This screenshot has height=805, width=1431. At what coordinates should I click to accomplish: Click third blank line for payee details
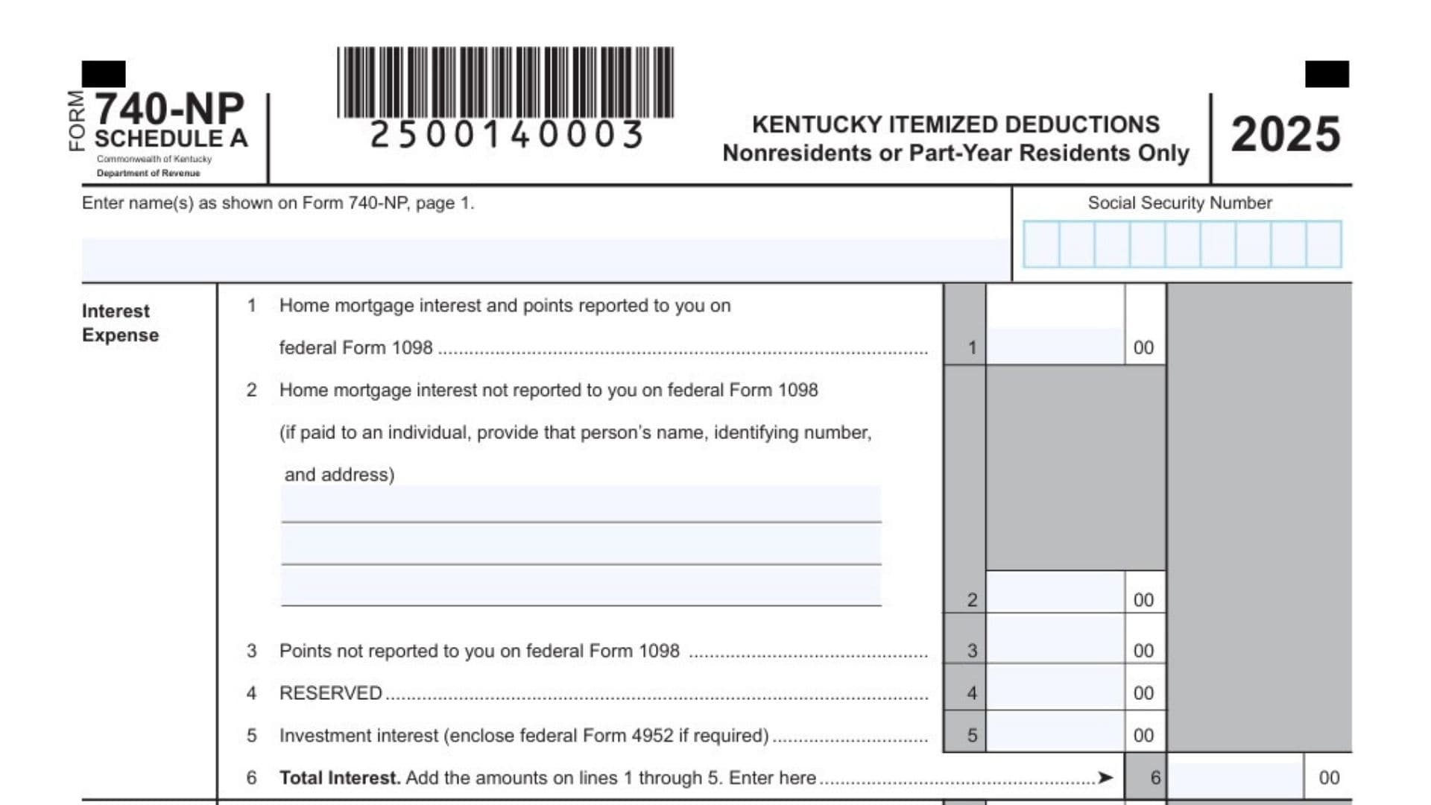pos(581,587)
